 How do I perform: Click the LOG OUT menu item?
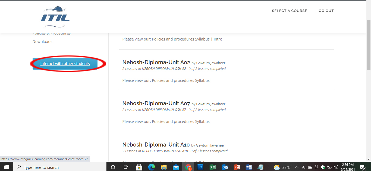[x=325, y=11]
